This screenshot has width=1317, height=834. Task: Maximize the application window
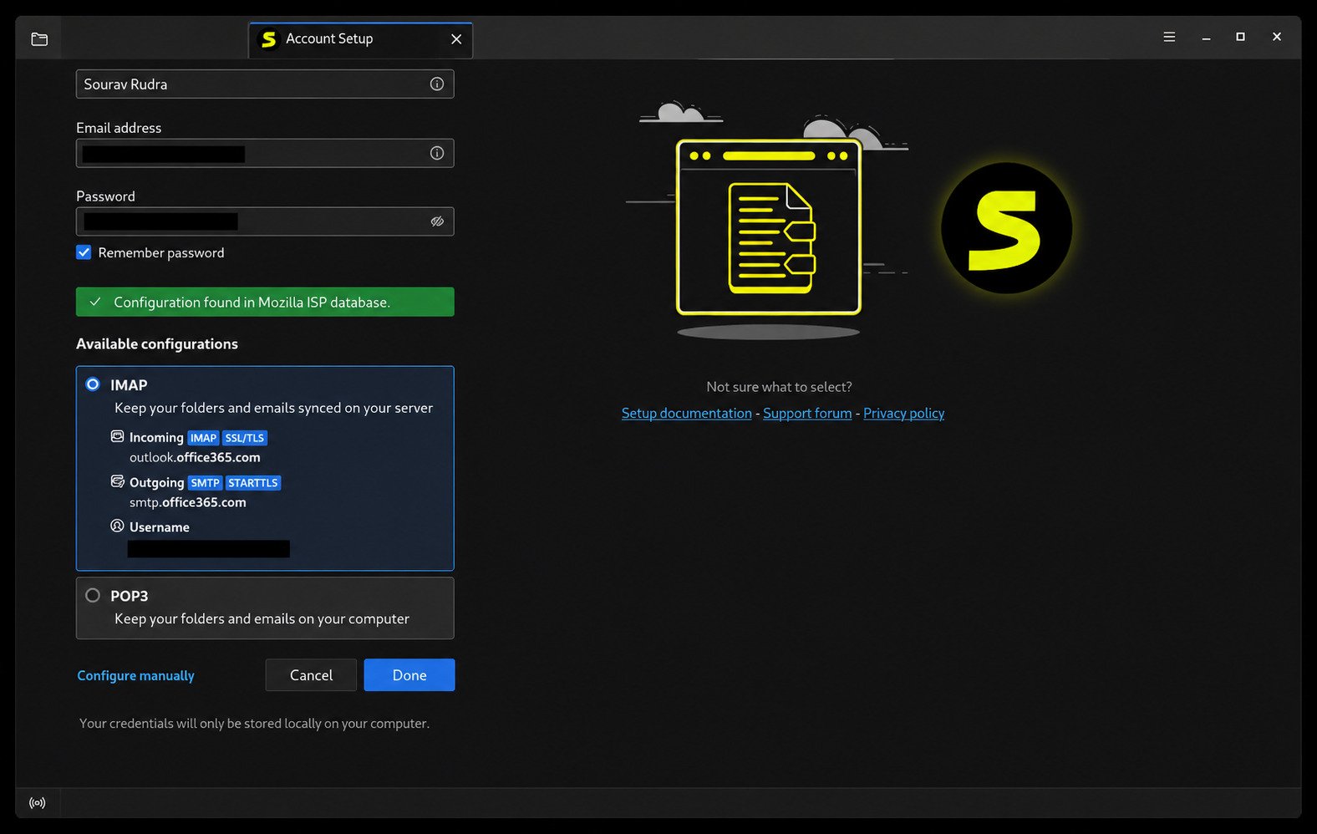click(1240, 37)
